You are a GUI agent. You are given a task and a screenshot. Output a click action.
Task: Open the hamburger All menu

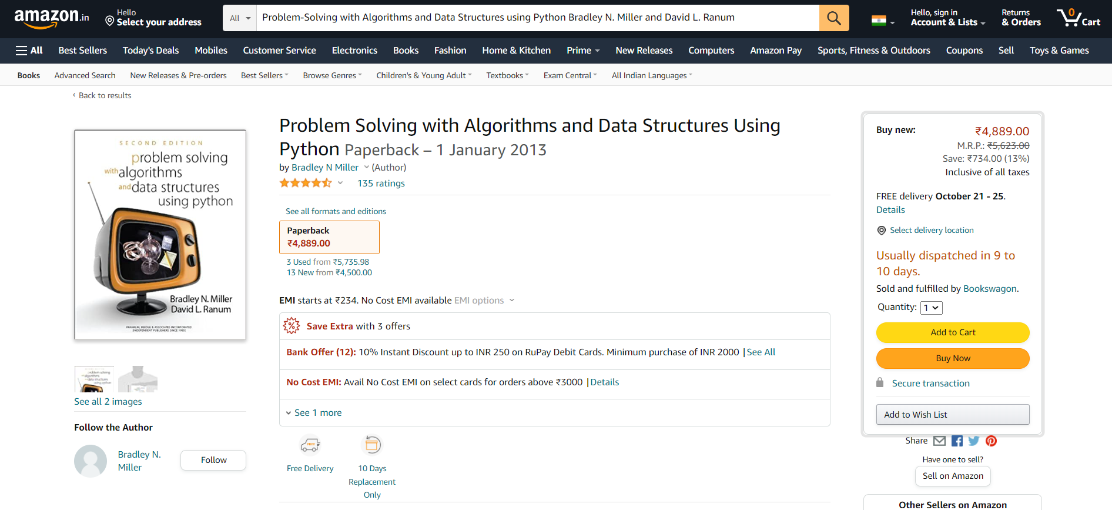coord(29,51)
